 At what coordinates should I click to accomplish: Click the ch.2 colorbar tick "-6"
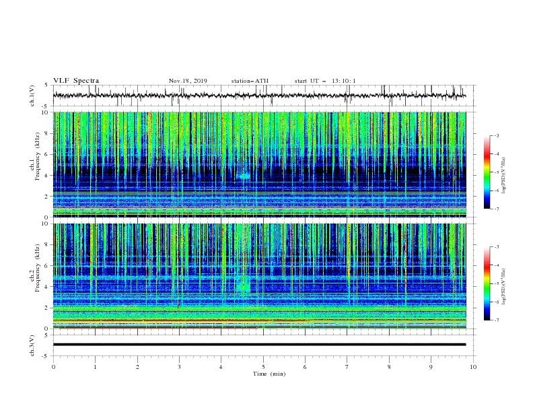tap(497, 302)
